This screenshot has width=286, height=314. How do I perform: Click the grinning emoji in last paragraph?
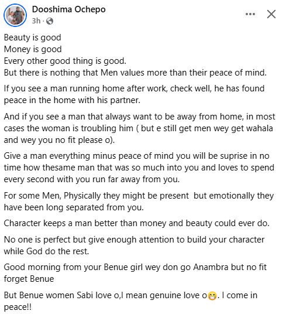[212, 296]
